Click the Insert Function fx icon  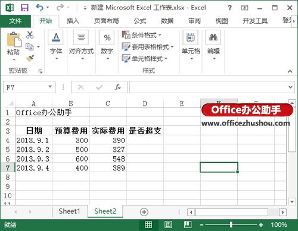[x=117, y=87]
